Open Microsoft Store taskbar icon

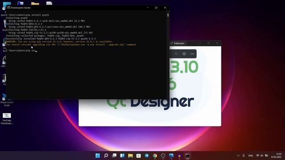point(138,156)
